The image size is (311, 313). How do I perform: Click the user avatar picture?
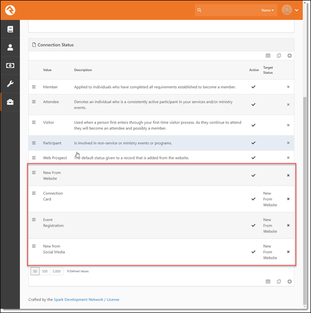tap(286, 10)
